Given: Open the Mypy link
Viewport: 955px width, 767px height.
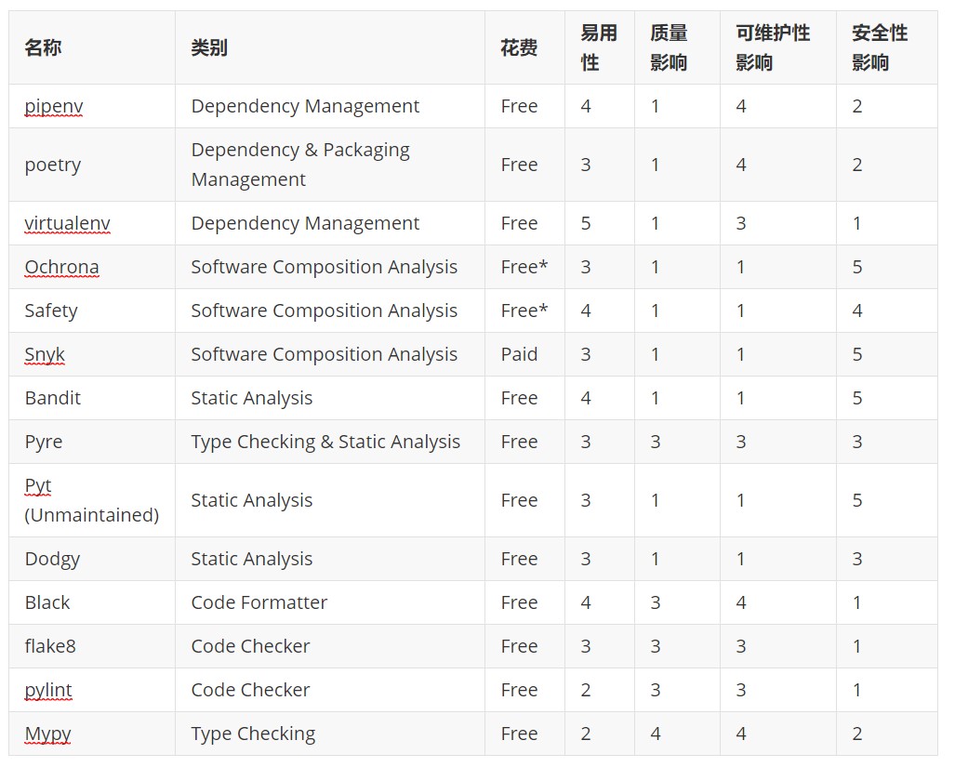Looking at the screenshot, I should (46, 734).
